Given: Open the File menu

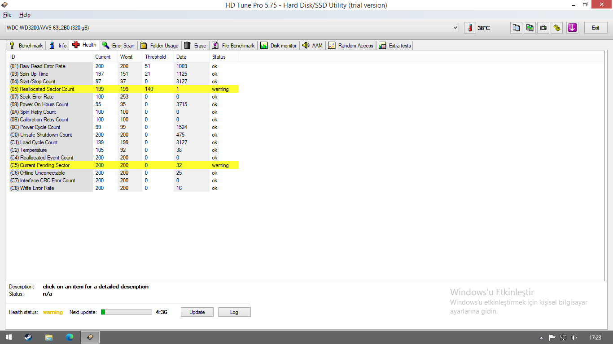Looking at the screenshot, I should coord(7,15).
